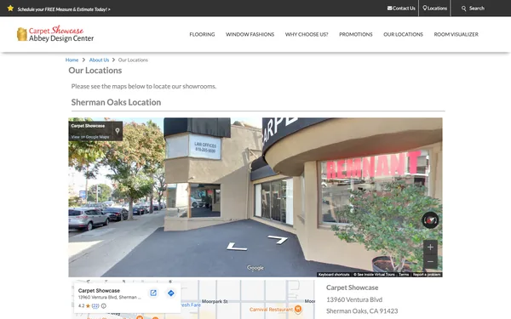Open the Street View Terms link

pyautogui.click(x=404, y=275)
